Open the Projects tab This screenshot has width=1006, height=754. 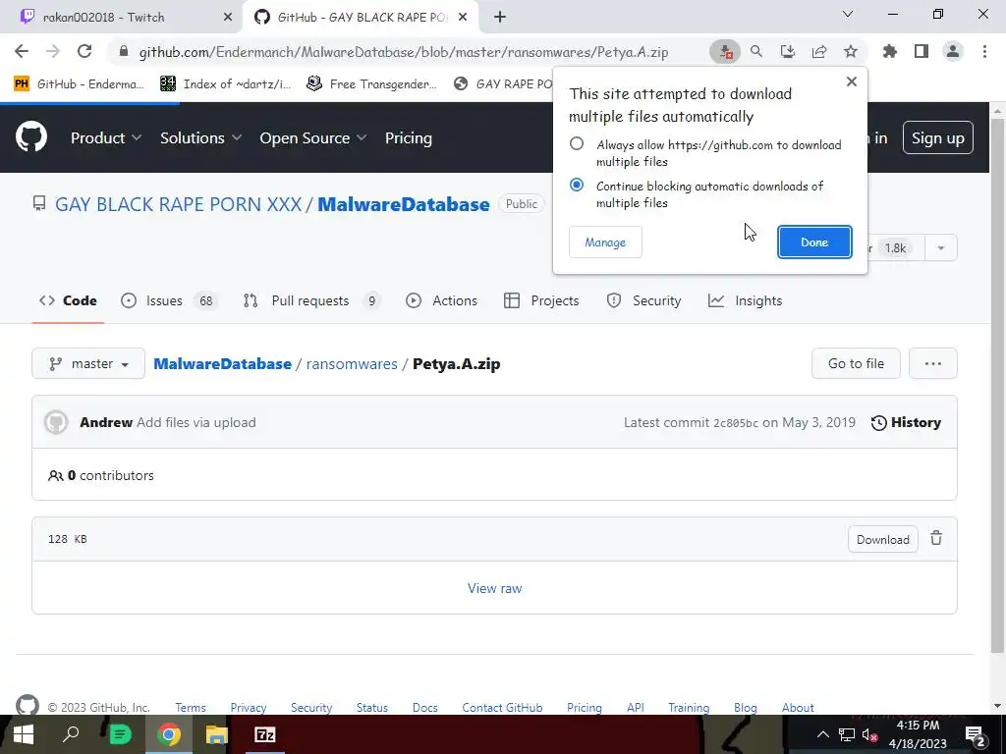pyautogui.click(x=541, y=300)
